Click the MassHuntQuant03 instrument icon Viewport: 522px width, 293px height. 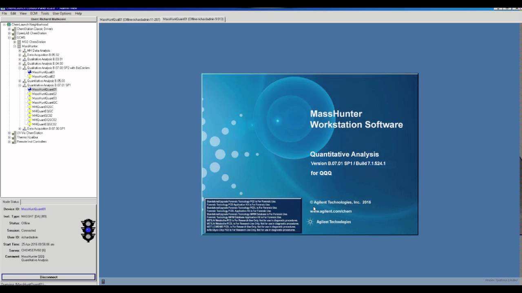29,98
